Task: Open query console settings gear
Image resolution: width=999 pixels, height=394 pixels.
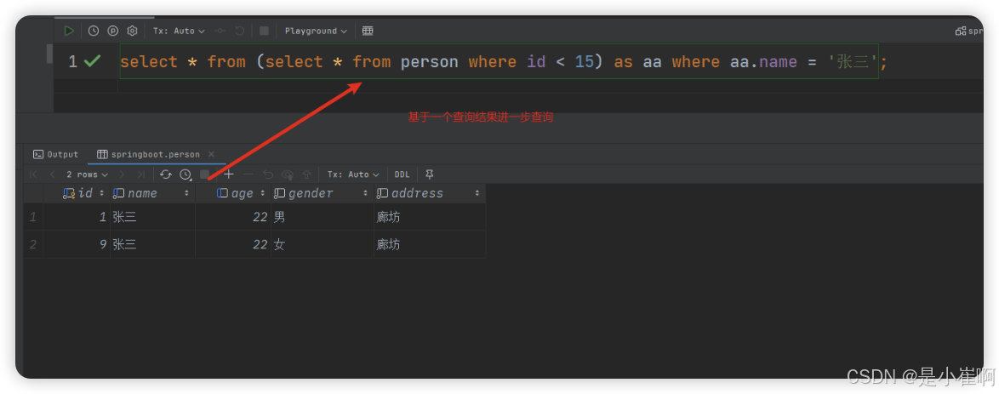Action: pyautogui.click(x=132, y=31)
